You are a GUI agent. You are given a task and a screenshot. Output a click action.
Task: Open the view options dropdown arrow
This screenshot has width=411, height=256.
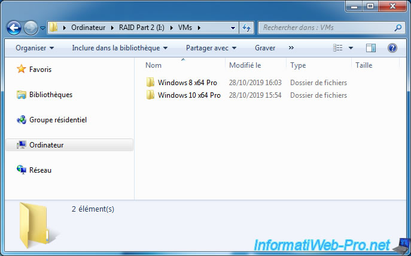(351, 48)
